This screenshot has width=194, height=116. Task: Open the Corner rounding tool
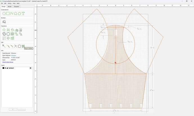coord(8,34)
